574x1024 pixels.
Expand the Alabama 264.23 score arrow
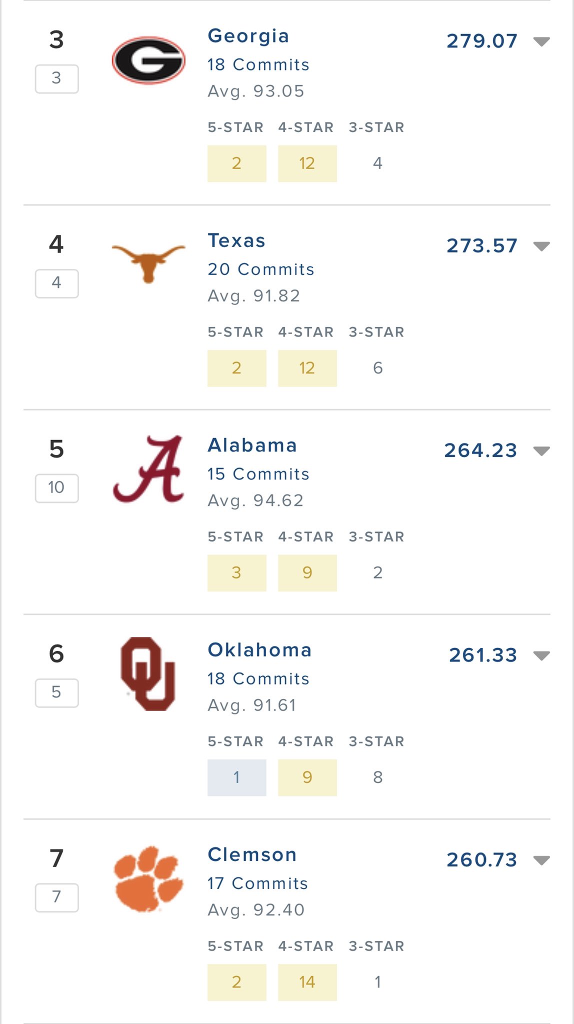(x=541, y=451)
